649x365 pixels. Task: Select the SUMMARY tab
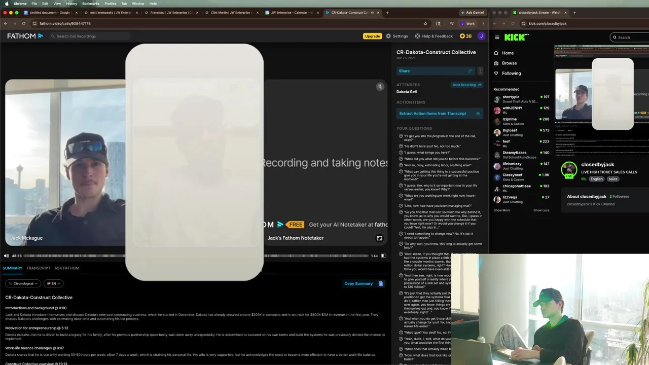[x=12, y=268]
